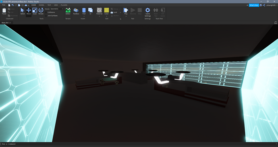The width and height of the screenshot is (278, 147).
Task: Click the Exit Game icon
Action: tap(163, 10)
